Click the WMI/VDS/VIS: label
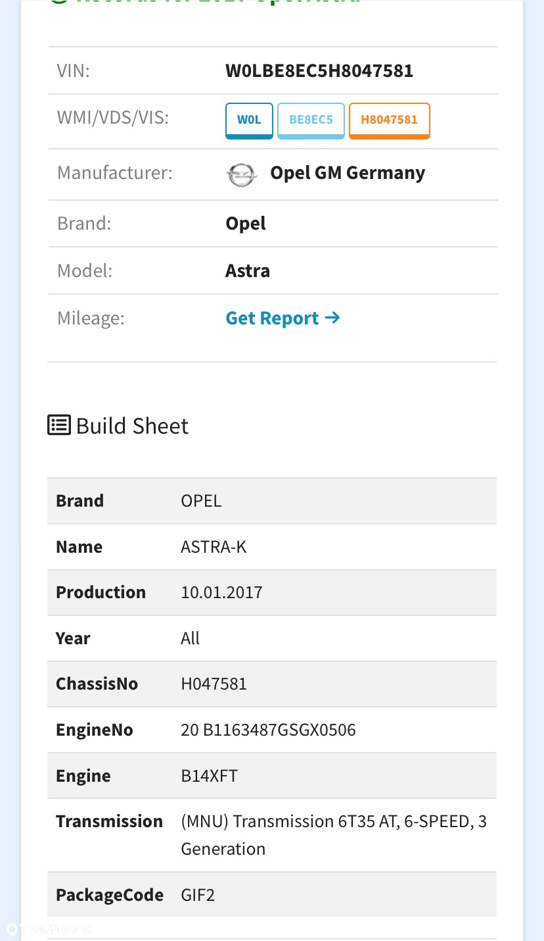 113,118
